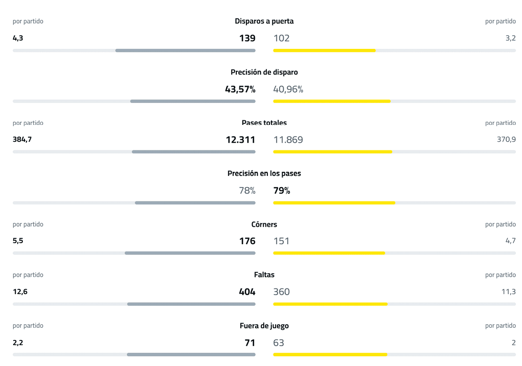
Task: Open the Pases totales stat label
Action: (x=264, y=123)
